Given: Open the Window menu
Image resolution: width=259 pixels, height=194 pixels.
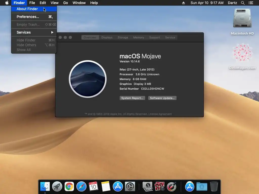Looking at the screenshot, I should pyautogui.click(x=79, y=3).
